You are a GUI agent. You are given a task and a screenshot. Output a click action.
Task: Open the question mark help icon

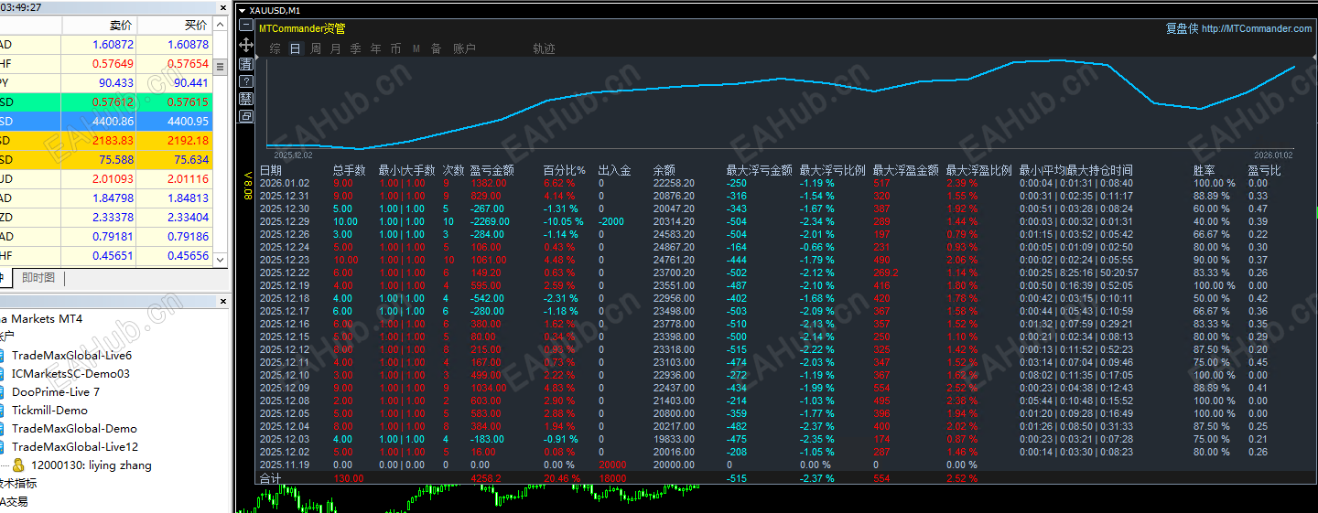(x=246, y=81)
